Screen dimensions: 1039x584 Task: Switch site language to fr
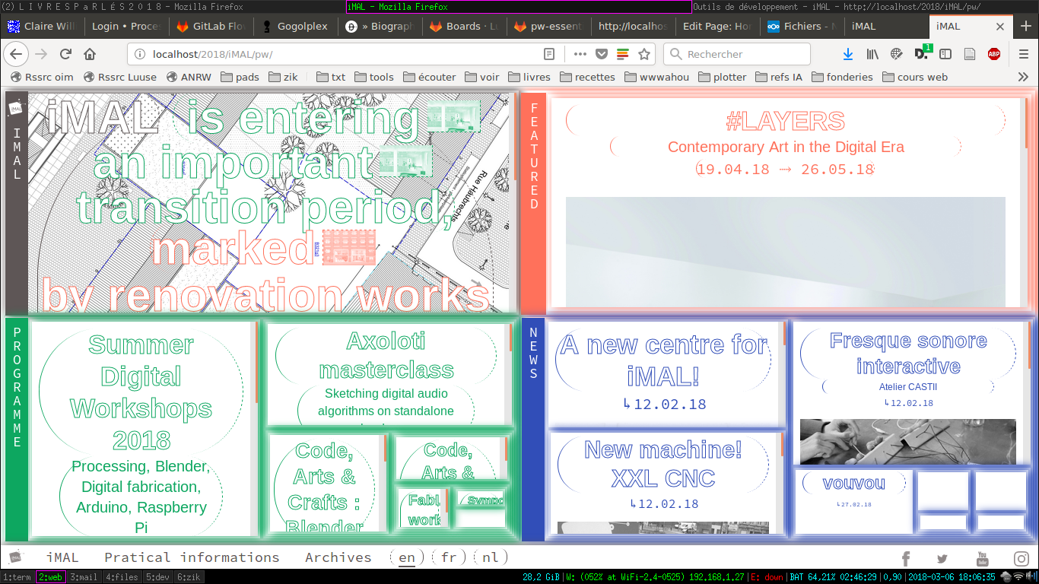(x=449, y=557)
